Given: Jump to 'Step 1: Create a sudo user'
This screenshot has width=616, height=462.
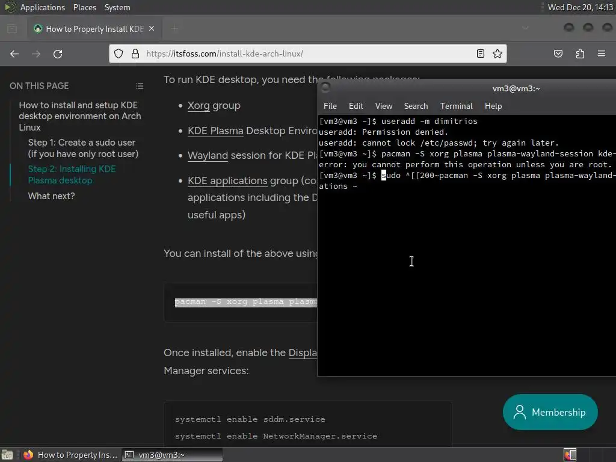Looking at the screenshot, I should tap(83, 148).
